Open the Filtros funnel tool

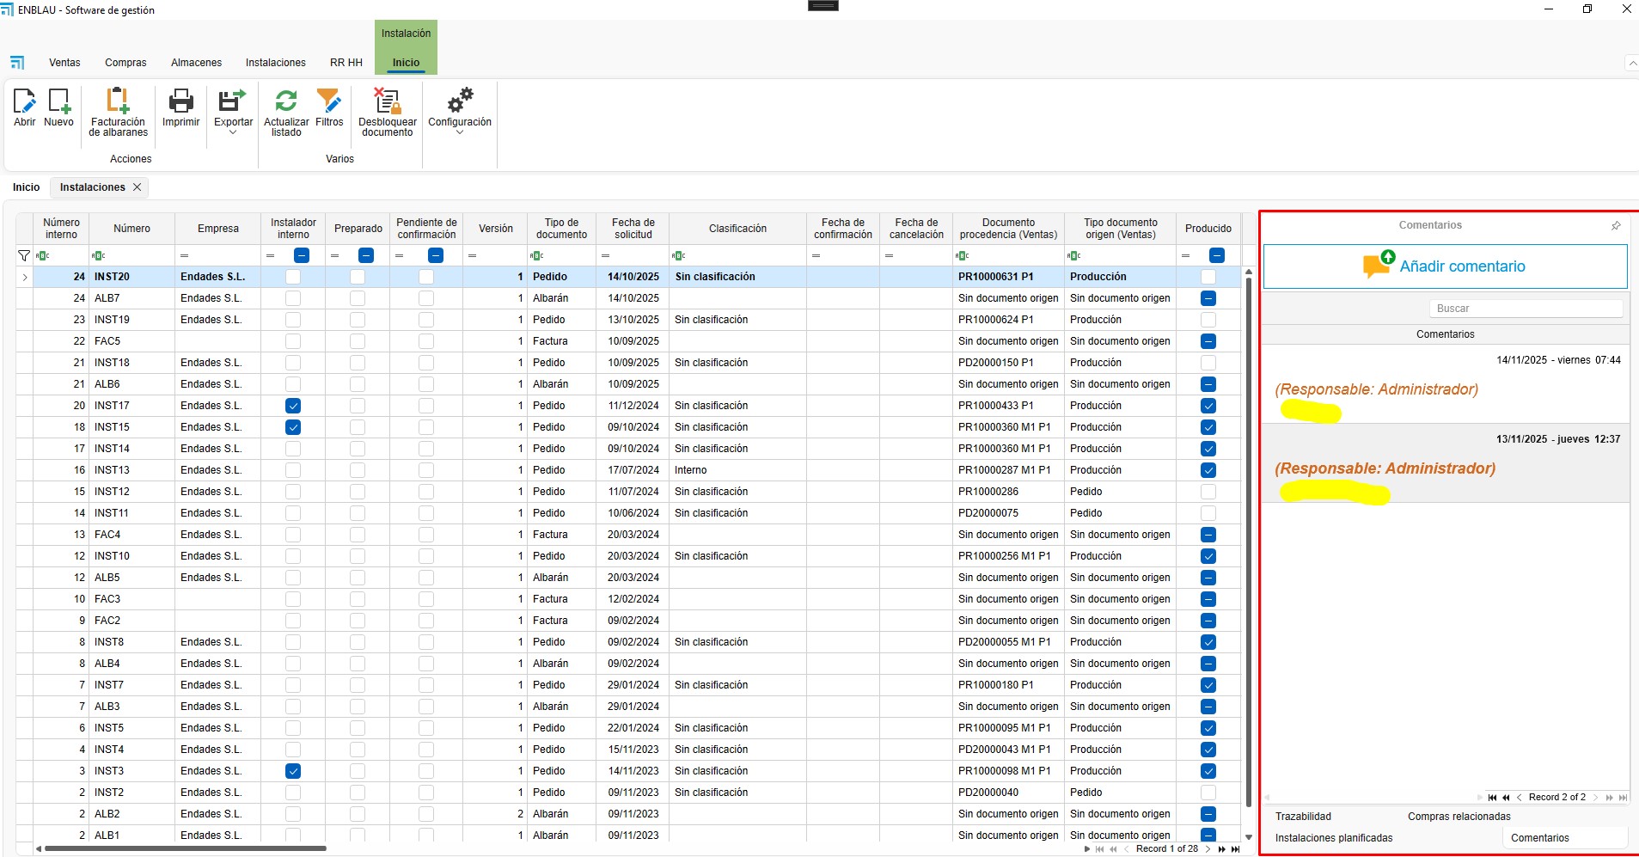click(329, 101)
